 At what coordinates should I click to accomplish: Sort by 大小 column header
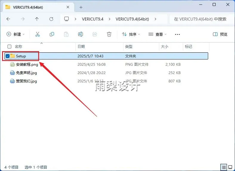pos(164,46)
